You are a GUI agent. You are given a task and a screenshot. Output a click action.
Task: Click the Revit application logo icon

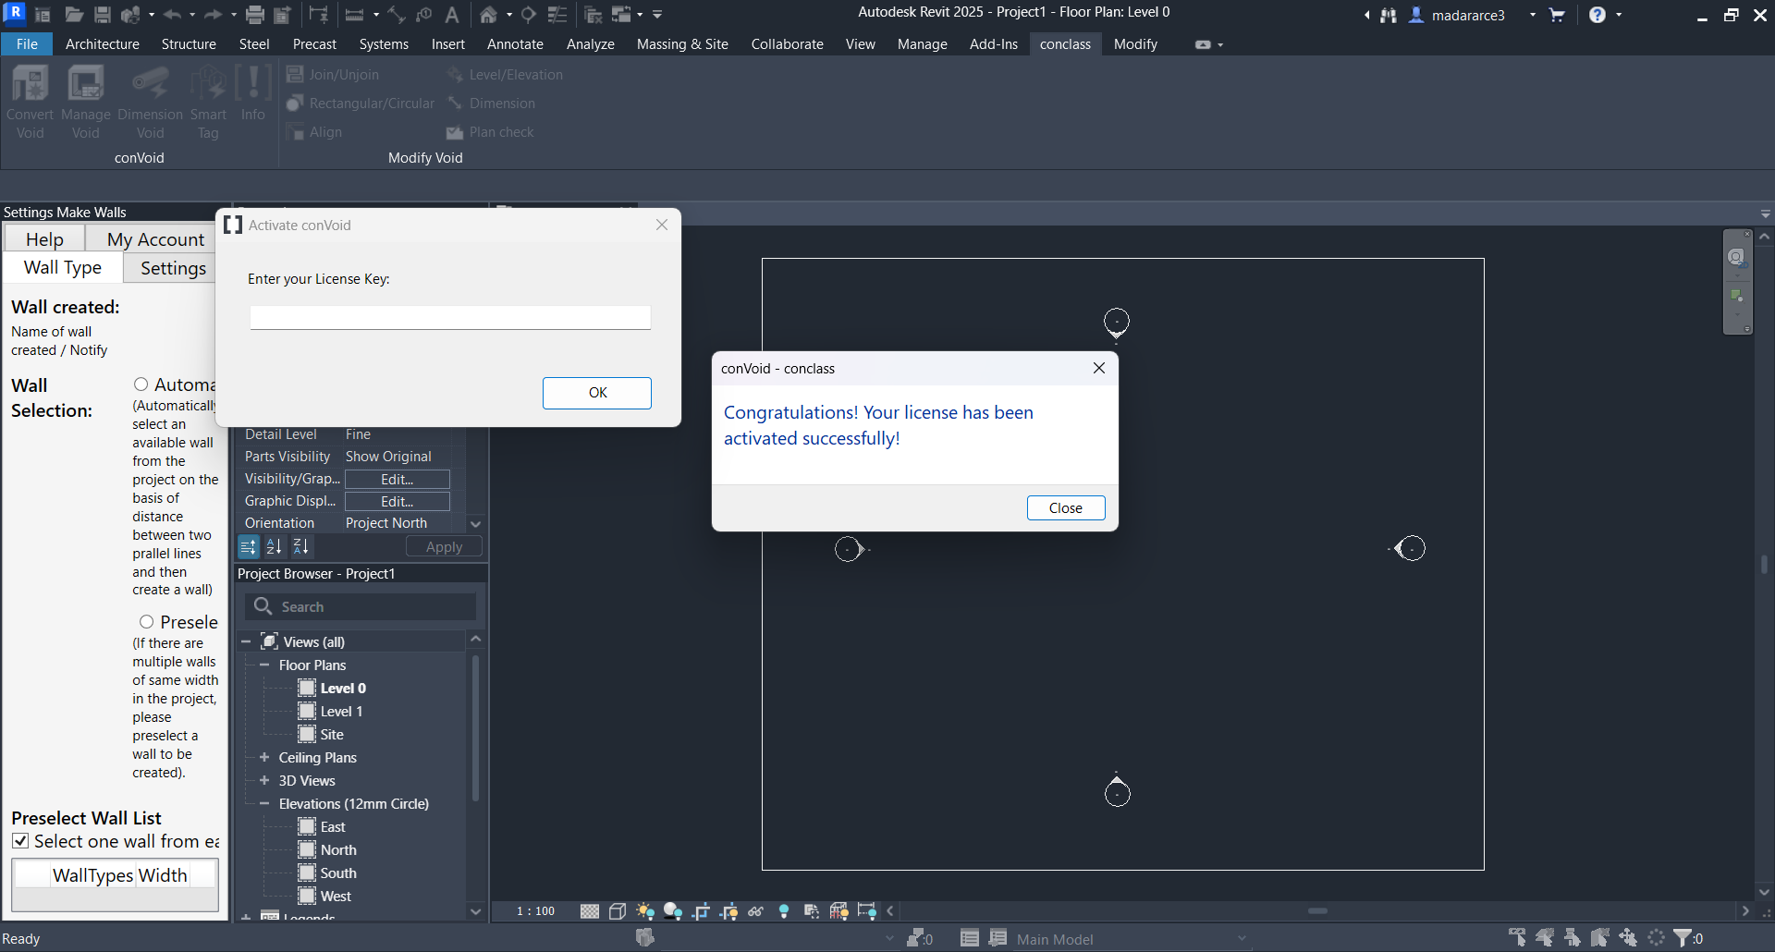point(15,13)
